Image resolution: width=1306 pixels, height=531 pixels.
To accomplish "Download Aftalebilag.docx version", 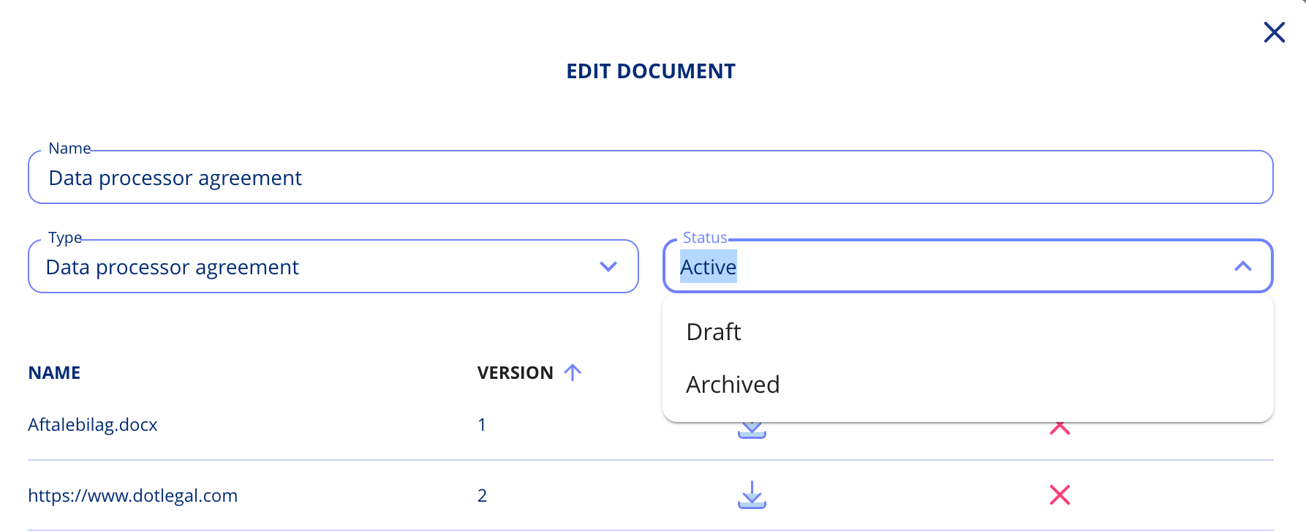I will click(x=752, y=430).
